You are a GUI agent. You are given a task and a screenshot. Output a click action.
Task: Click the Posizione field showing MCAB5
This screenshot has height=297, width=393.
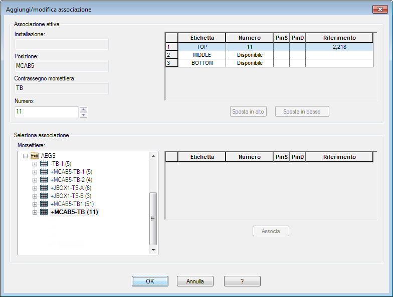[62, 66]
